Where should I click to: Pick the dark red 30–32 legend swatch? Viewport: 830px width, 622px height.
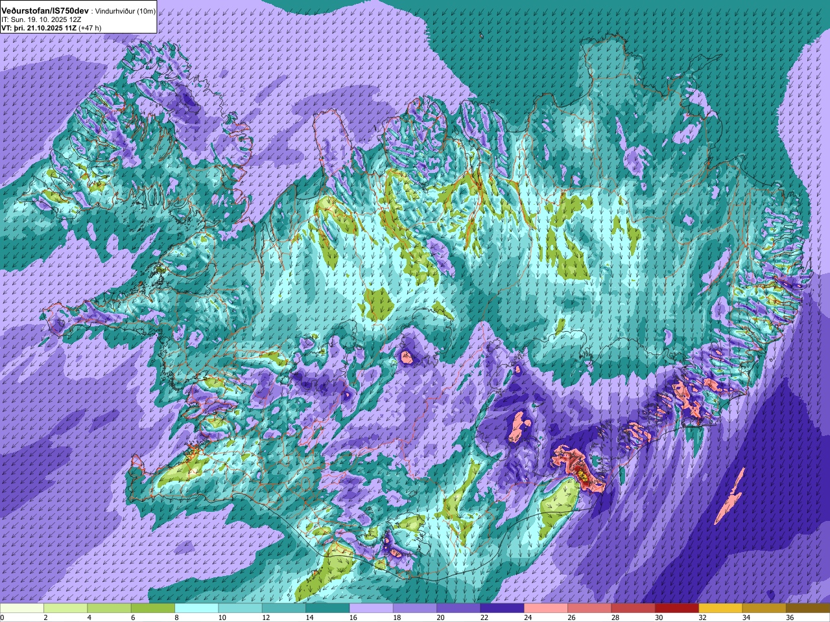(677, 608)
